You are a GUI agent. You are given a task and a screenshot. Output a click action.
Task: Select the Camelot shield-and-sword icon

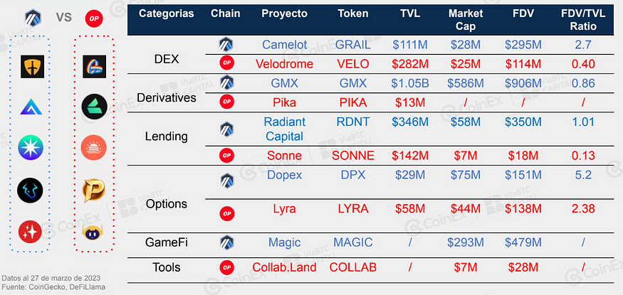[32, 67]
